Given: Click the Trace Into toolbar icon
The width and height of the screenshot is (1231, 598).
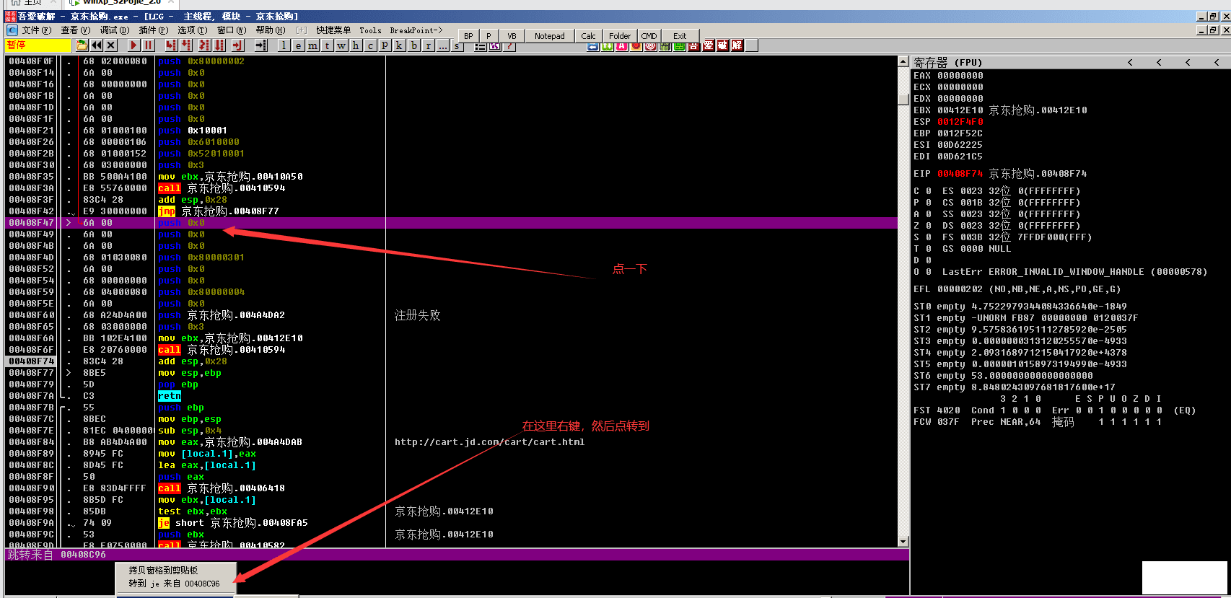Looking at the screenshot, I should point(204,45).
